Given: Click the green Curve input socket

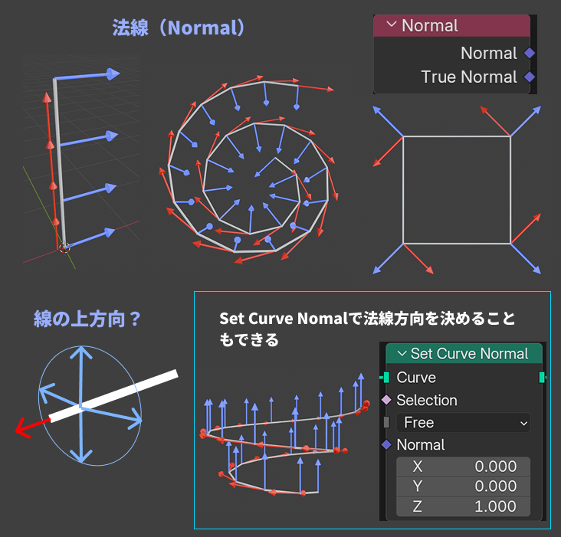Looking at the screenshot, I should coord(385,377).
